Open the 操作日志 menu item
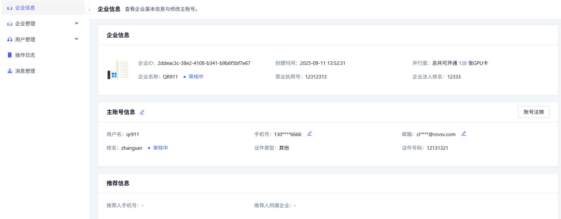The width and height of the screenshot is (561, 219). coord(25,55)
